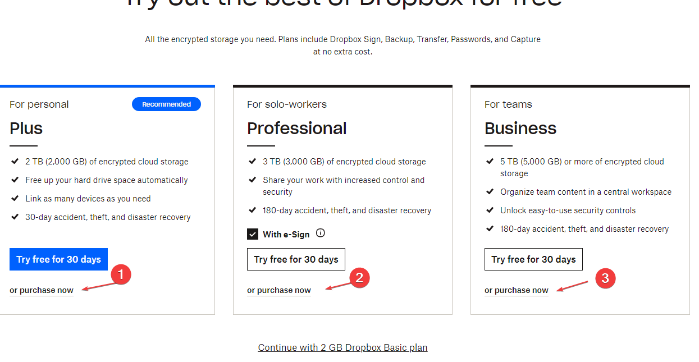This screenshot has height=362, width=699.
Task: Click the info icon beside With e-Sign
Action: (x=321, y=233)
